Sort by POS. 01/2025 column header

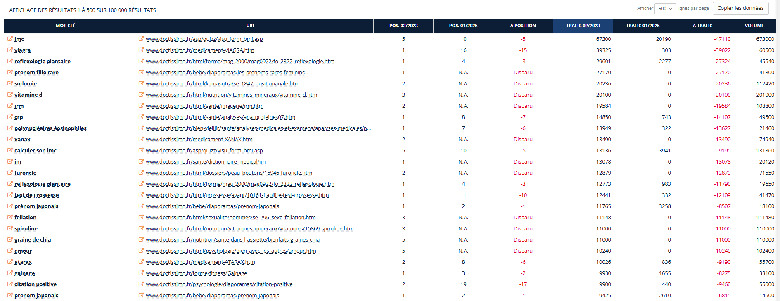point(463,26)
